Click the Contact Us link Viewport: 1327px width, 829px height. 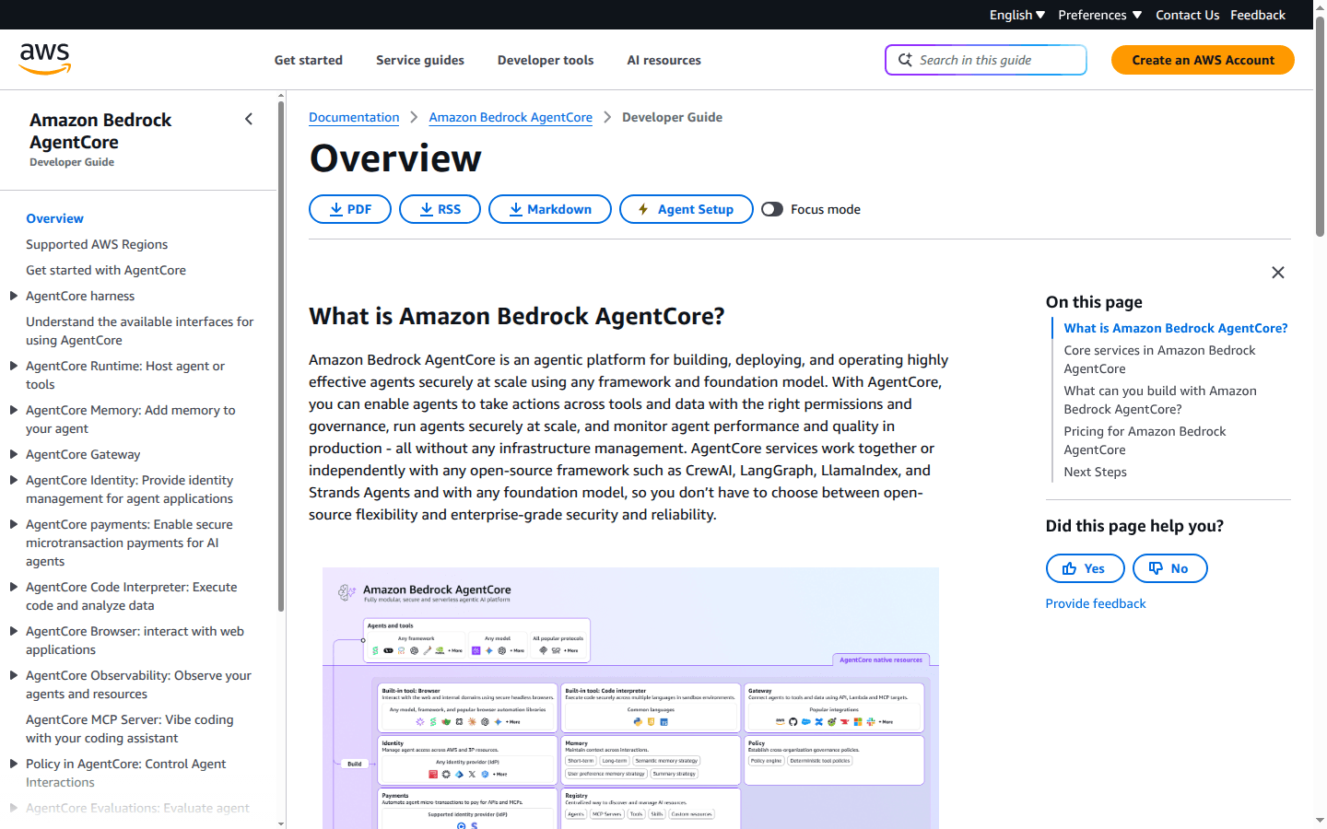[1187, 15]
